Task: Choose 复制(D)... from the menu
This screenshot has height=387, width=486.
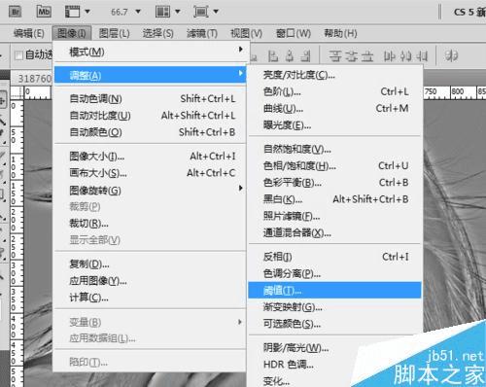Action: click(x=150, y=264)
